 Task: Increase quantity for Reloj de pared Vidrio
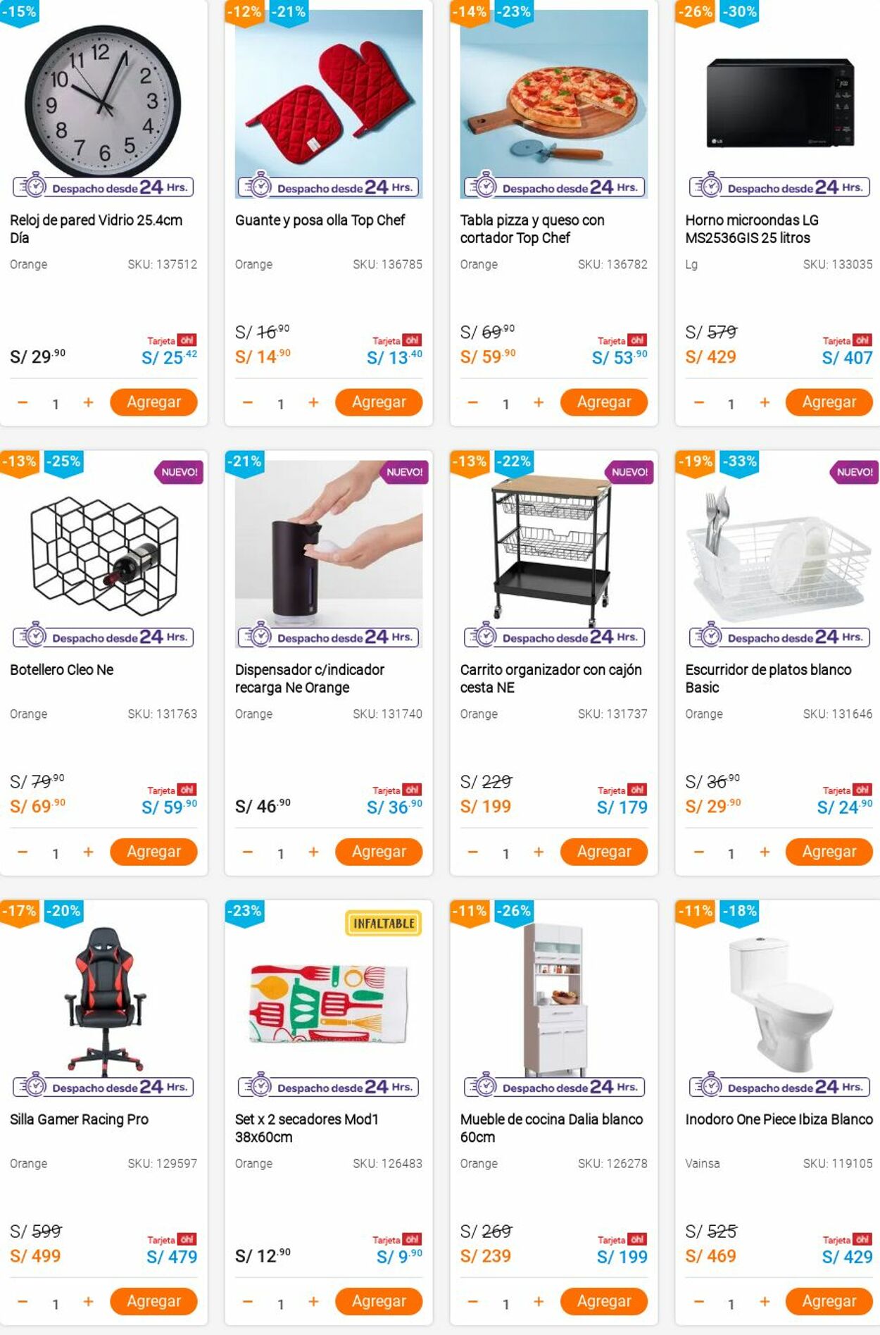(88, 402)
